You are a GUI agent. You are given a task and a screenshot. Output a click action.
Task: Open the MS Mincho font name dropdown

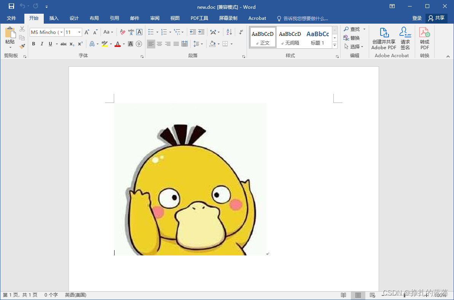tap(61, 32)
